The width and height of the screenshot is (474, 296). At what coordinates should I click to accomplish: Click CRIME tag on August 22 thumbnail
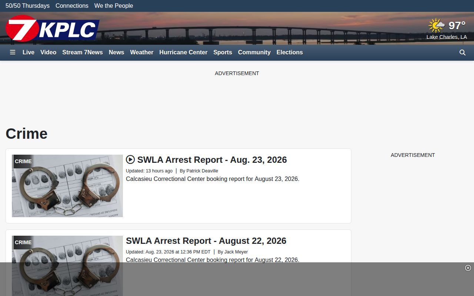click(23, 242)
